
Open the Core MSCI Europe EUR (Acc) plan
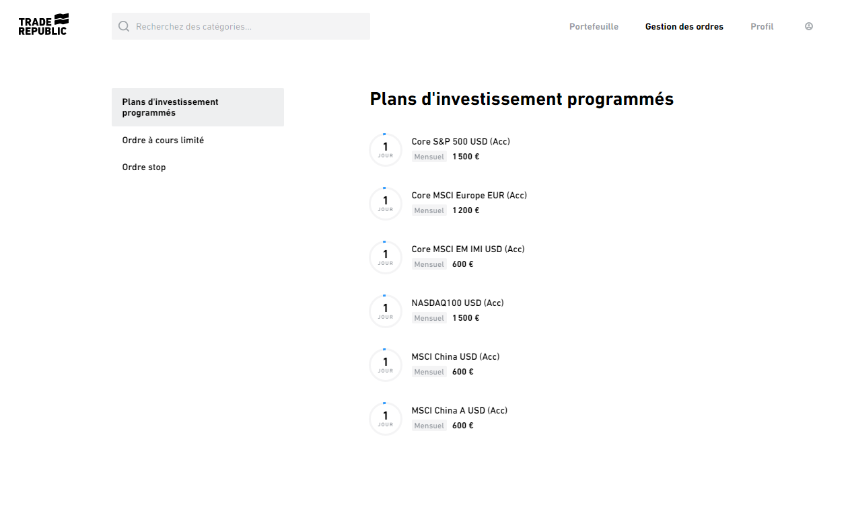tap(469, 195)
